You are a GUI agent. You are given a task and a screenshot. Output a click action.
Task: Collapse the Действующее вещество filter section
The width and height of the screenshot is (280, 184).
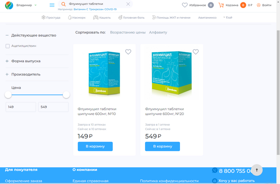pyautogui.click(x=7, y=35)
